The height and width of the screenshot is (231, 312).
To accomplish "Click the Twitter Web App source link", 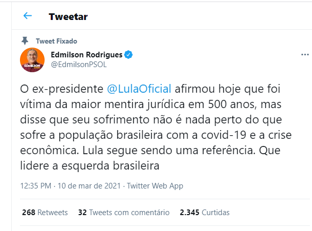I will pos(155,186).
